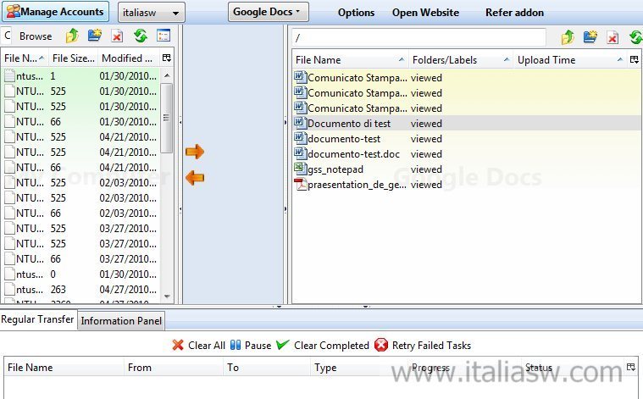Click Clear Completed
Viewport: 643px width, 399px height.
tap(323, 346)
